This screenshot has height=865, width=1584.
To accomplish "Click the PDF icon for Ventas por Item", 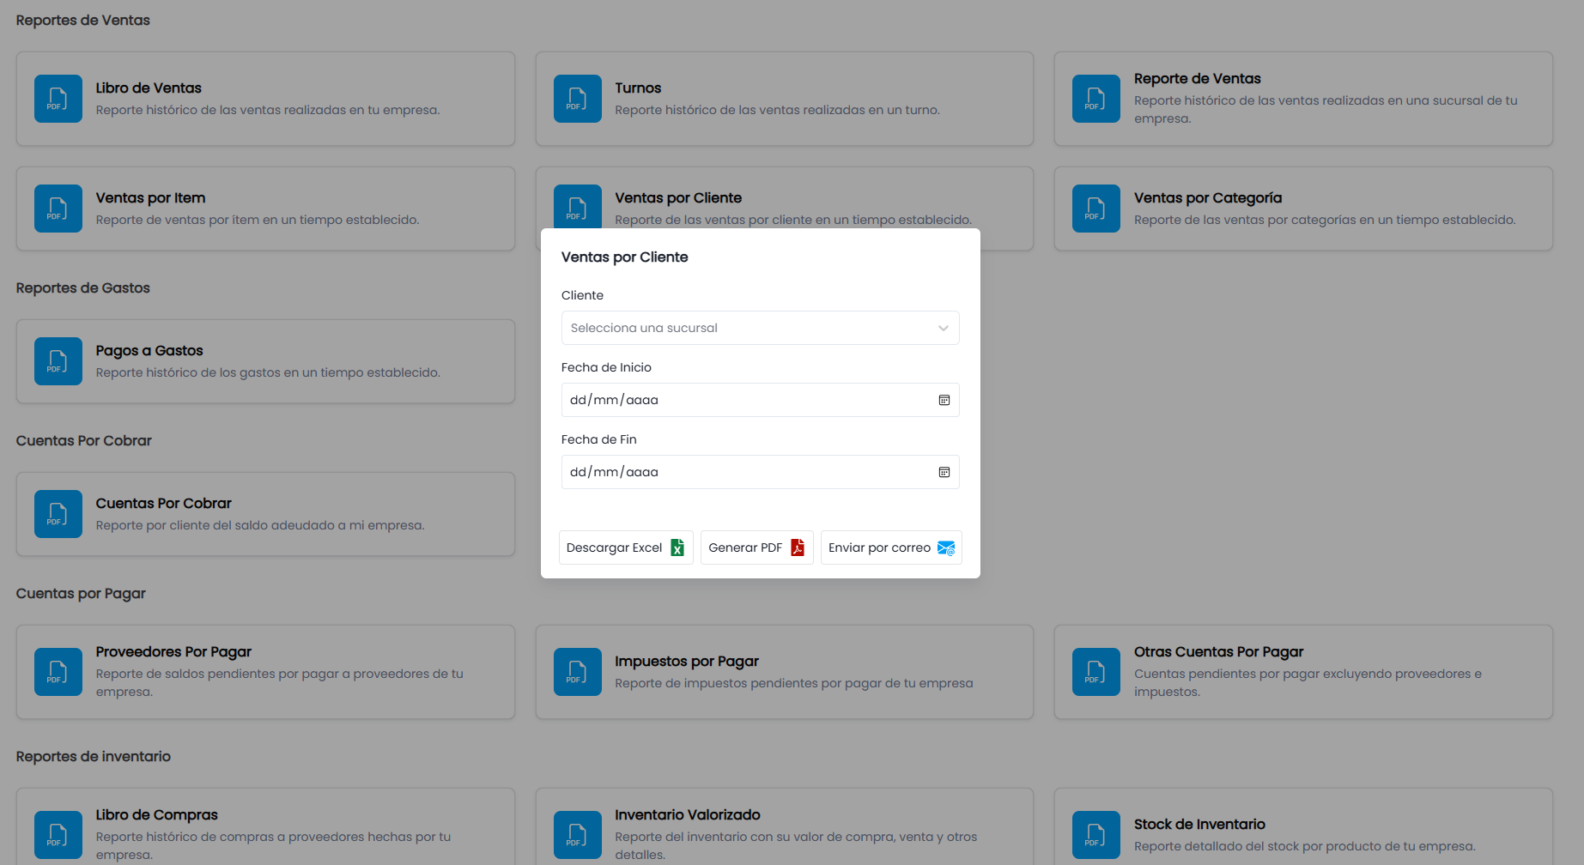I will [x=58, y=209].
